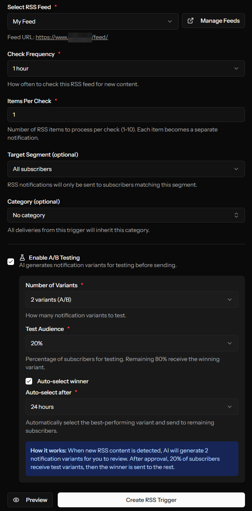252x511 pixels.
Task: Click the chevron on the Number of Variants dropdown
Action: [x=229, y=300]
